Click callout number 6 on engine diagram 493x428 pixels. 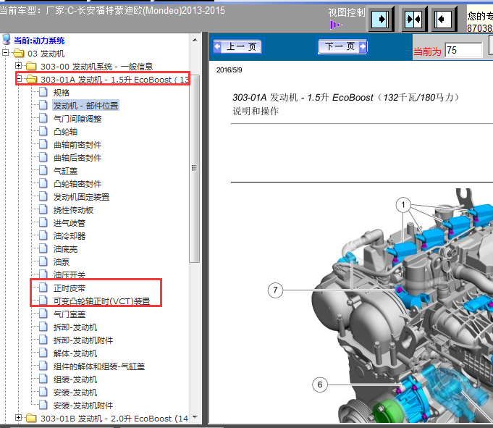(320, 385)
